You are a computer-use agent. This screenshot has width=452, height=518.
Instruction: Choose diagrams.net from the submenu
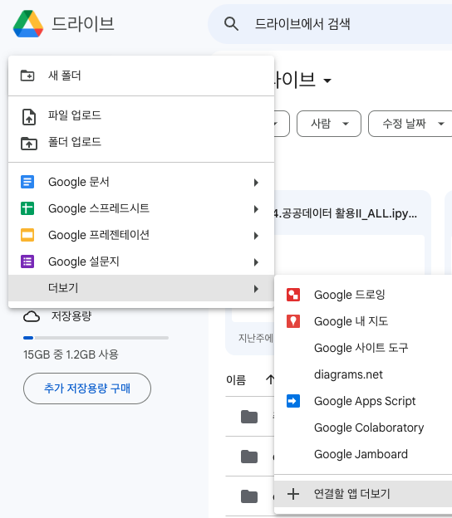[x=363, y=374]
